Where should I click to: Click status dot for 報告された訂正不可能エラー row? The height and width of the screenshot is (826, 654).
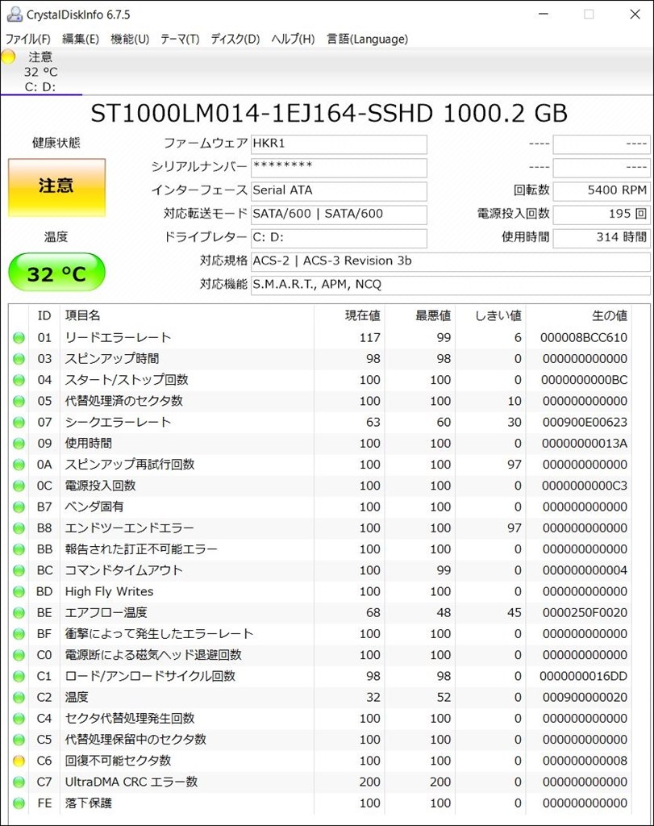point(19,549)
